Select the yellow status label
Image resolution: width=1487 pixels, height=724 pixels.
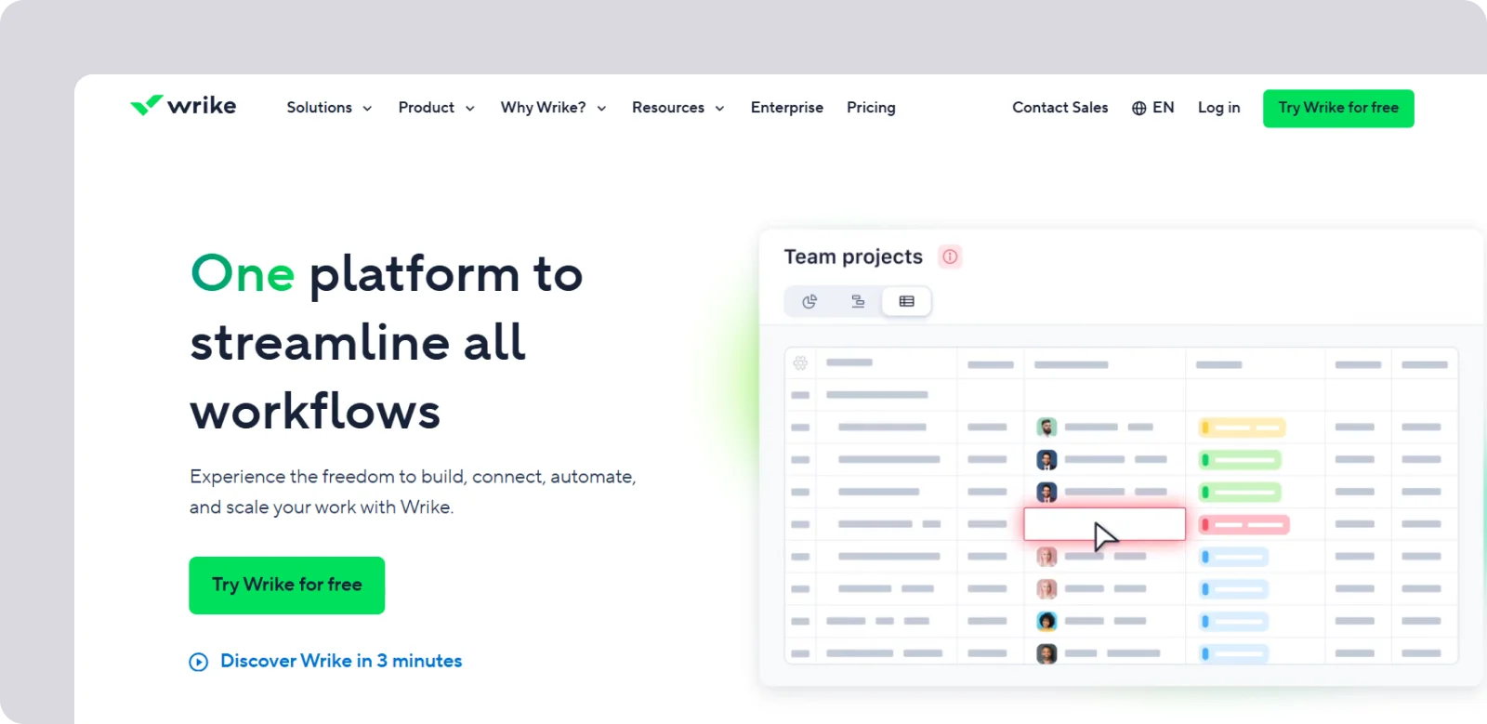pos(1242,428)
